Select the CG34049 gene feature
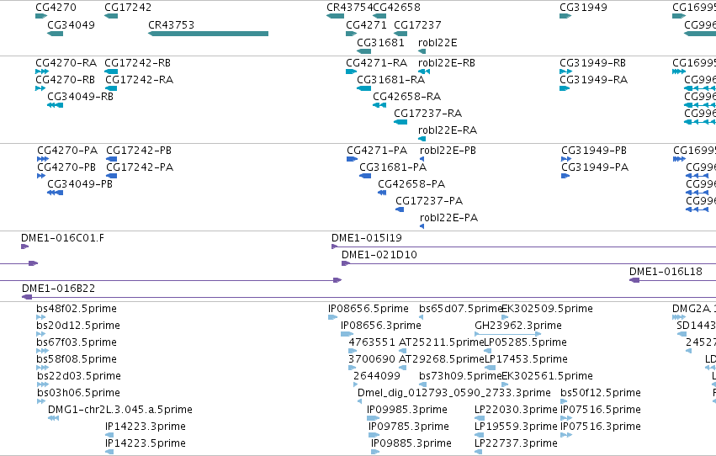Screen dimensions: 716x456 tap(56, 34)
